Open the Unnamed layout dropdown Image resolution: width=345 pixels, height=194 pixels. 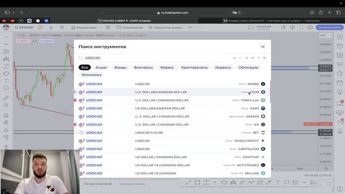(274, 27)
